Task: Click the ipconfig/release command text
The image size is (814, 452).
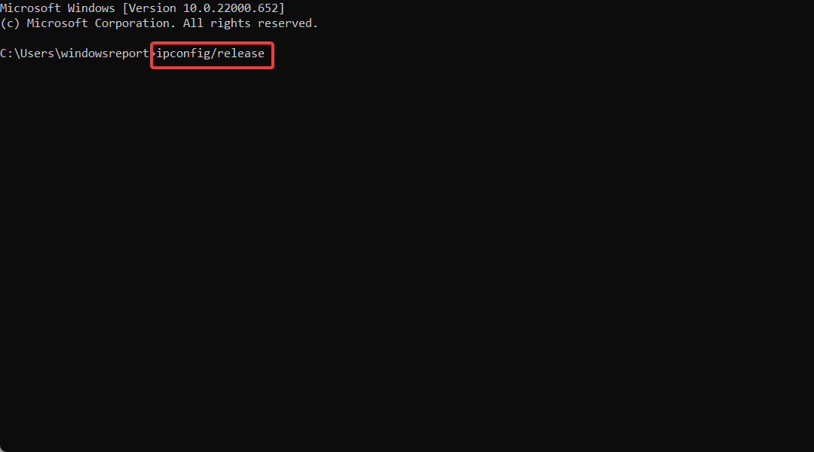Action: [x=210, y=54]
